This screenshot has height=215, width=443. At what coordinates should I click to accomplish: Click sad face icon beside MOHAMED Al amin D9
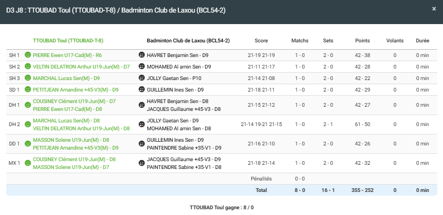point(141,66)
